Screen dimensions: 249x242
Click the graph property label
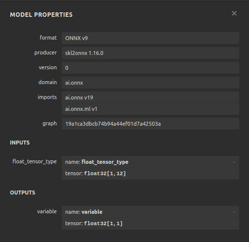coord(49,124)
